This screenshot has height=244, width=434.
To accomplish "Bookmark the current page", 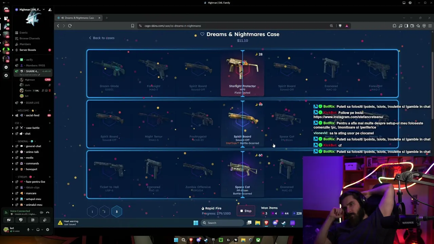I will (x=133, y=26).
